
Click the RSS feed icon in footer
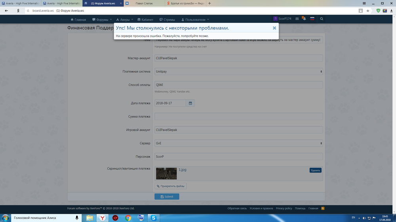[323, 208]
